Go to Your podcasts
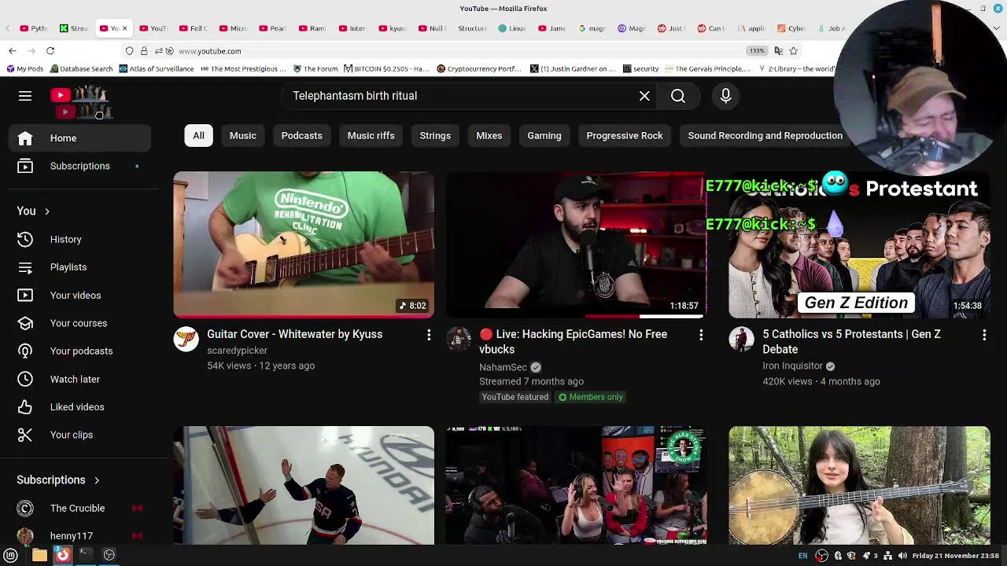Screen dimensions: 1007x566 [79, 351]
